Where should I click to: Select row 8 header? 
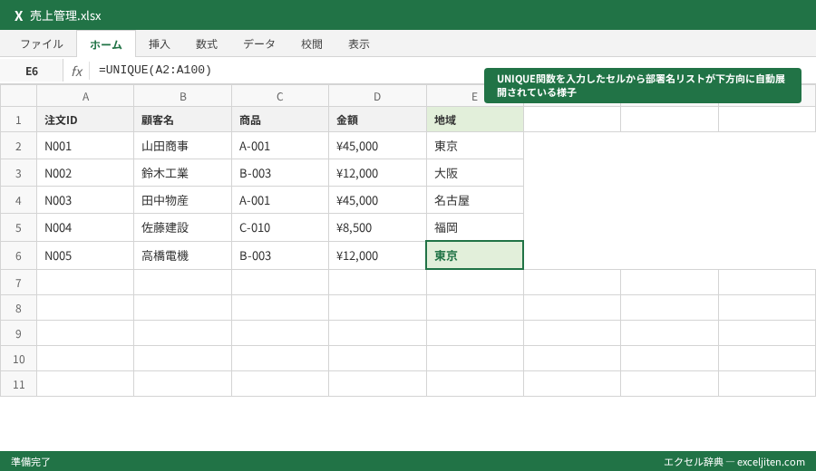tap(18, 308)
